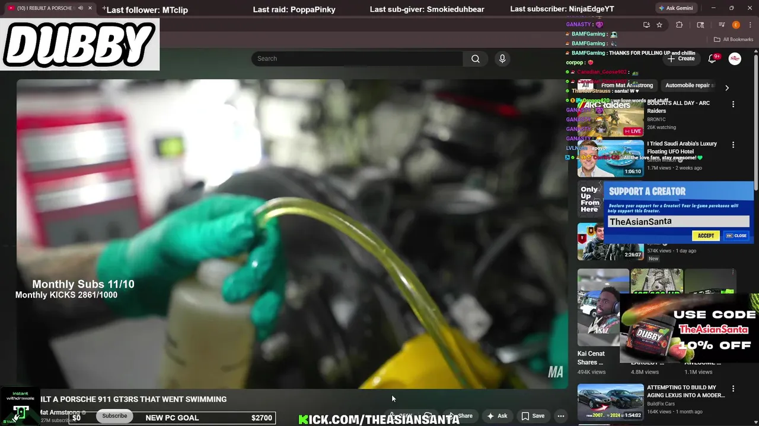Click '164K views · 1 month ago' text
The width and height of the screenshot is (759, 426).
pyautogui.click(x=675, y=412)
